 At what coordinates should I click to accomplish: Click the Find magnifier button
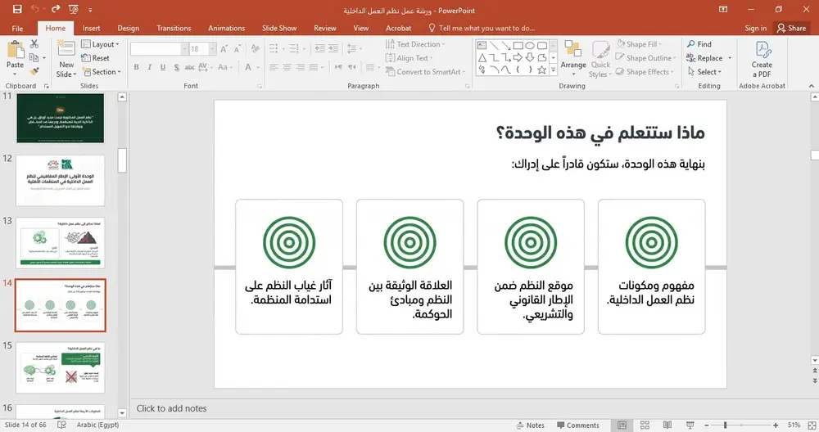pyautogui.click(x=699, y=44)
